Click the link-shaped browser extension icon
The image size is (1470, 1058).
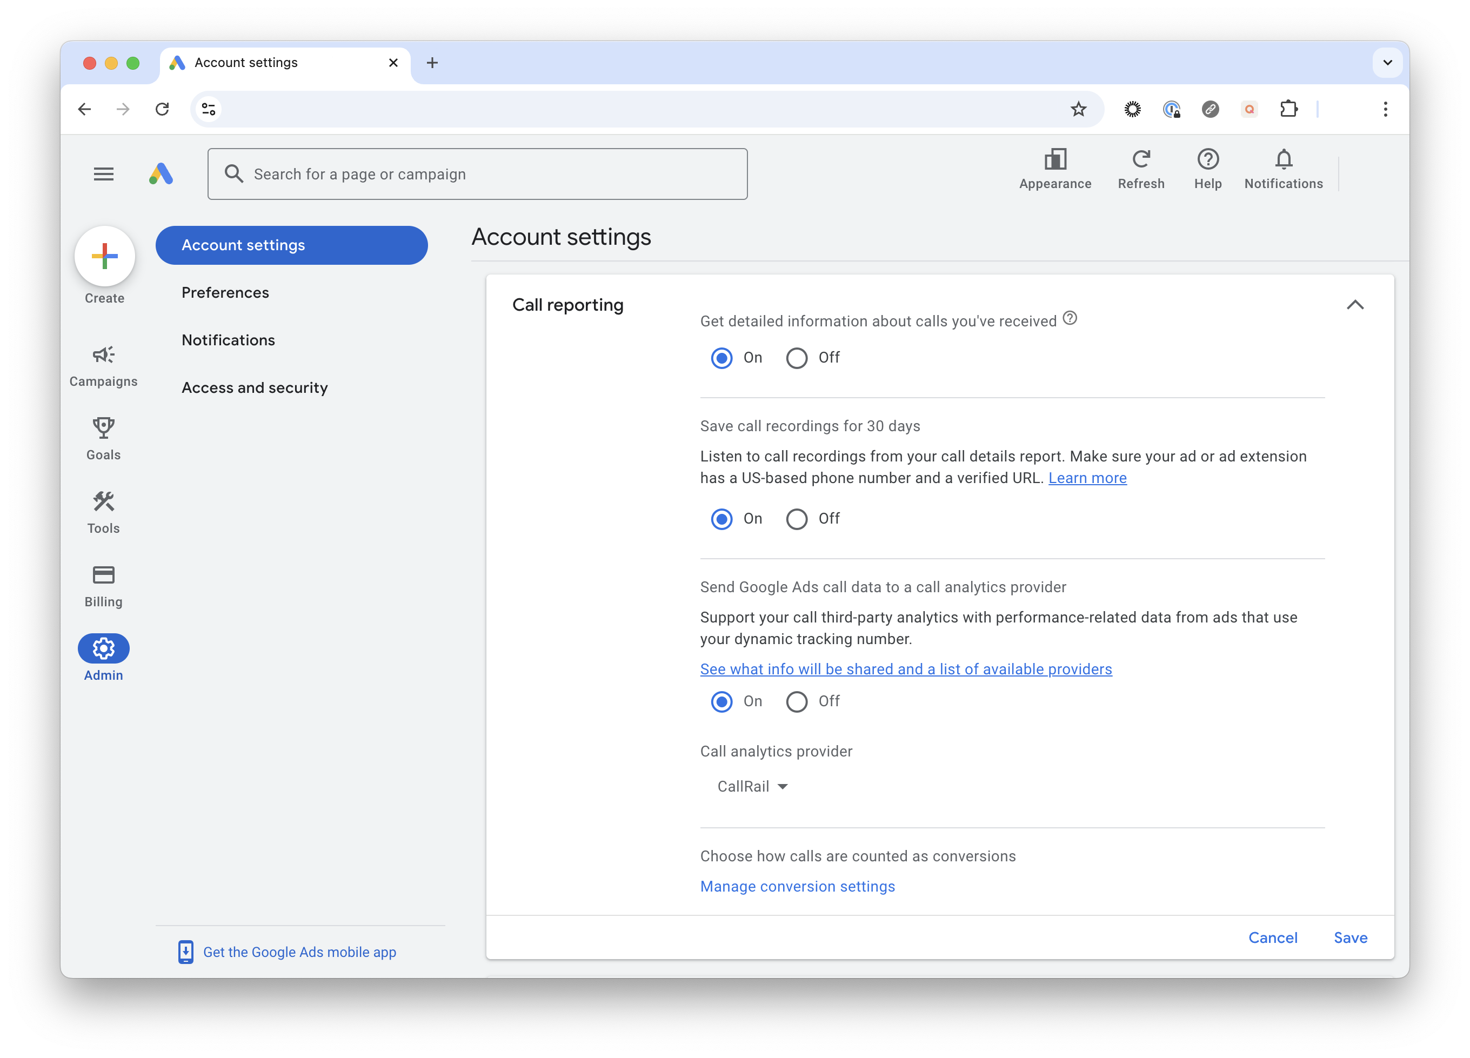pos(1210,109)
